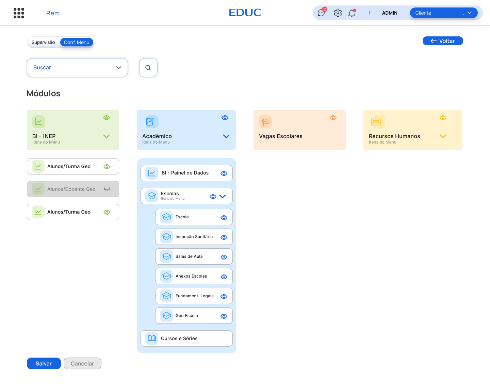Click the Salvar button
The image size is (490, 384).
(44, 363)
